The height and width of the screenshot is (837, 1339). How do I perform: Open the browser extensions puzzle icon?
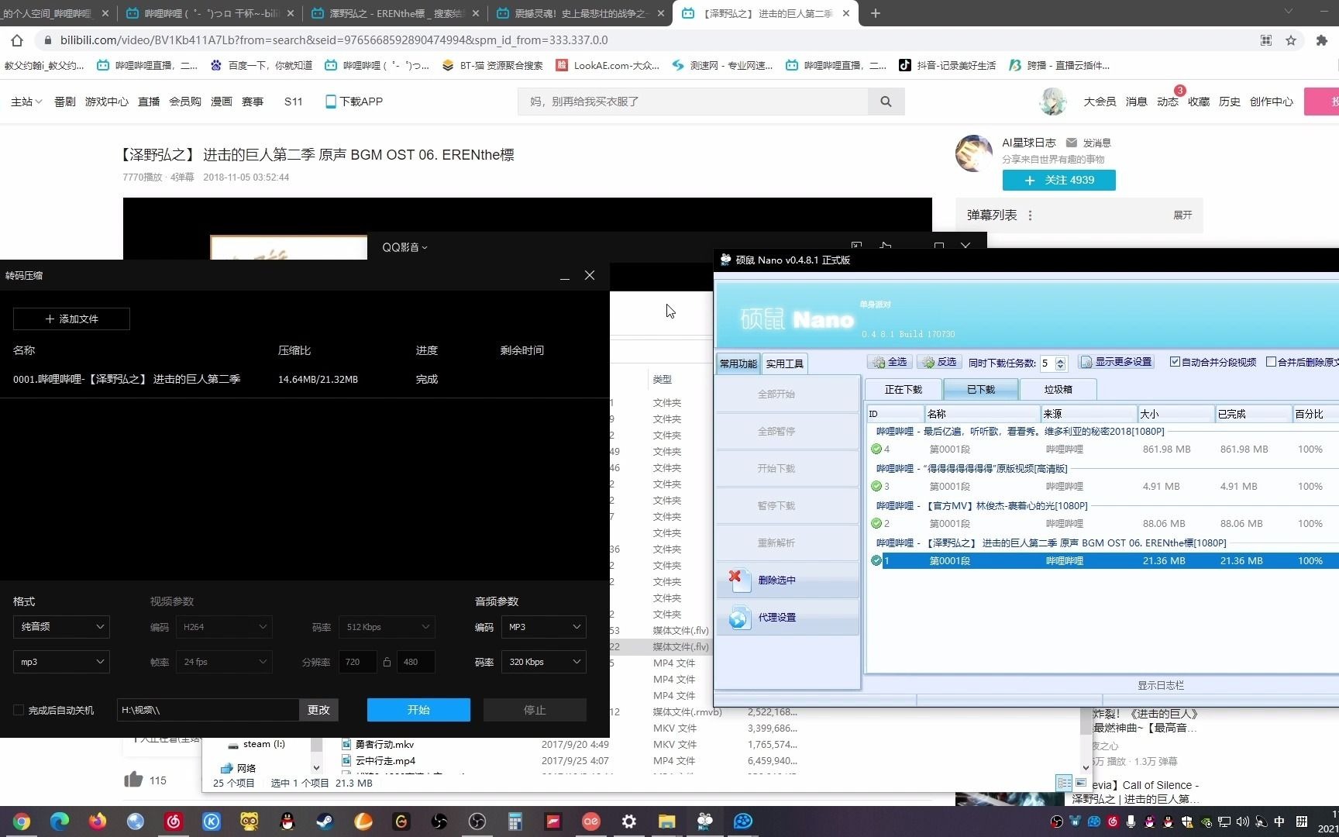pyautogui.click(x=1322, y=40)
